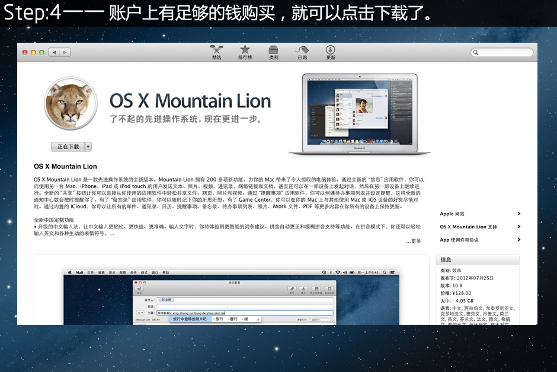
Task: Click the Mountain Lion app icon
Action: tap(71, 103)
